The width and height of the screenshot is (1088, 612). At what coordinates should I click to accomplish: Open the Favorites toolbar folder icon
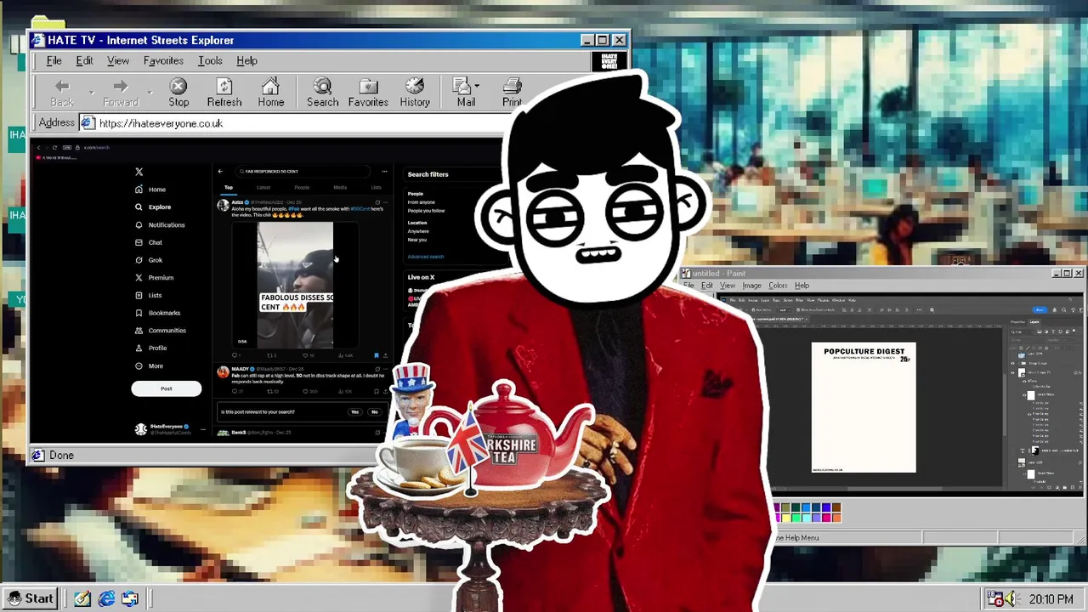pyautogui.click(x=368, y=93)
